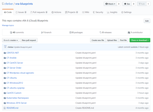Click the folder icon for CF Server Order
The width and height of the screenshot is (153, 112).
5,68
